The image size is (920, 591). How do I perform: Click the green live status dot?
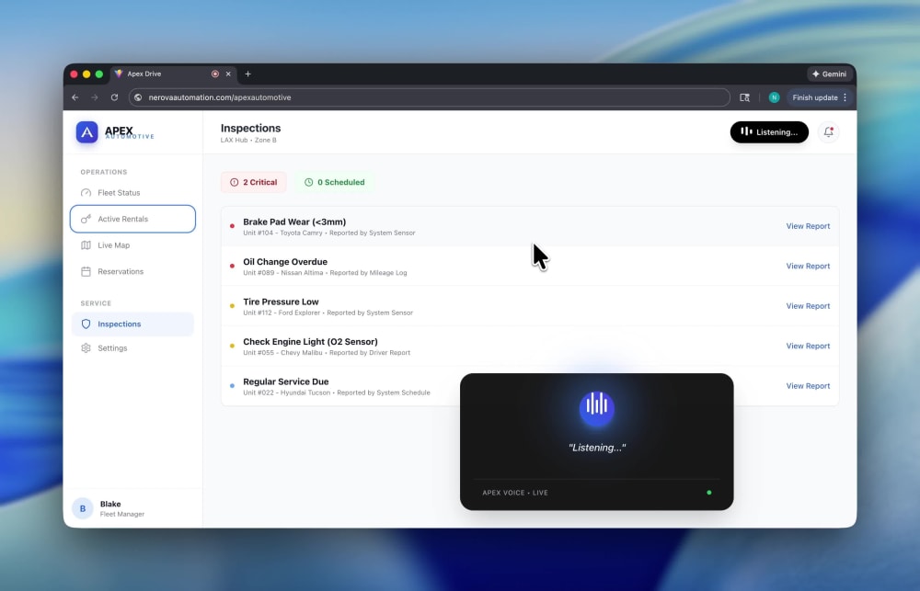709,493
